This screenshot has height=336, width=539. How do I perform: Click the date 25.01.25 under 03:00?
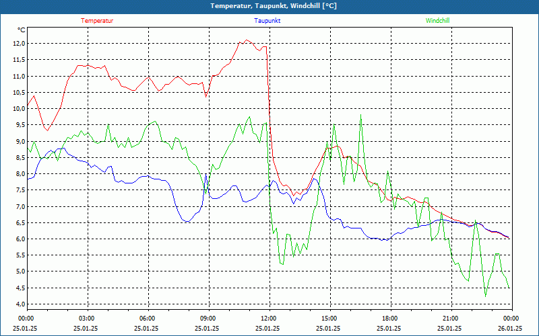(86, 328)
